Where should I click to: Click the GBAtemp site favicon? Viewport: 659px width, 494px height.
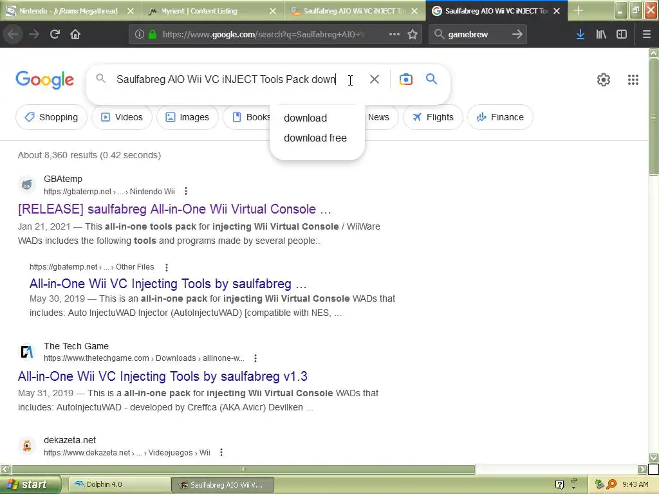(x=27, y=185)
